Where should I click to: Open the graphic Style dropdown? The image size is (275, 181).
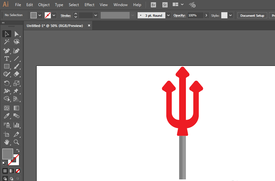click(x=230, y=15)
